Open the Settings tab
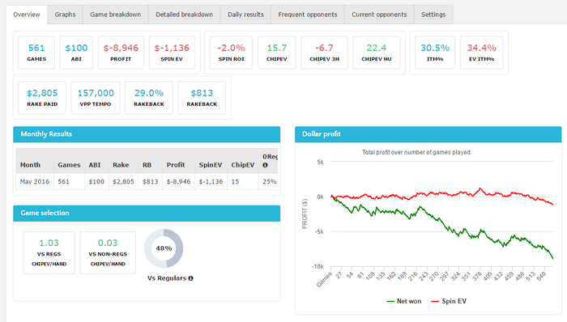The width and height of the screenshot is (567, 322). (433, 15)
